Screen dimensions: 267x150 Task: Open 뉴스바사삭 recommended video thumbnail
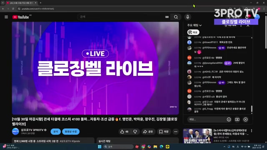click(197, 136)
